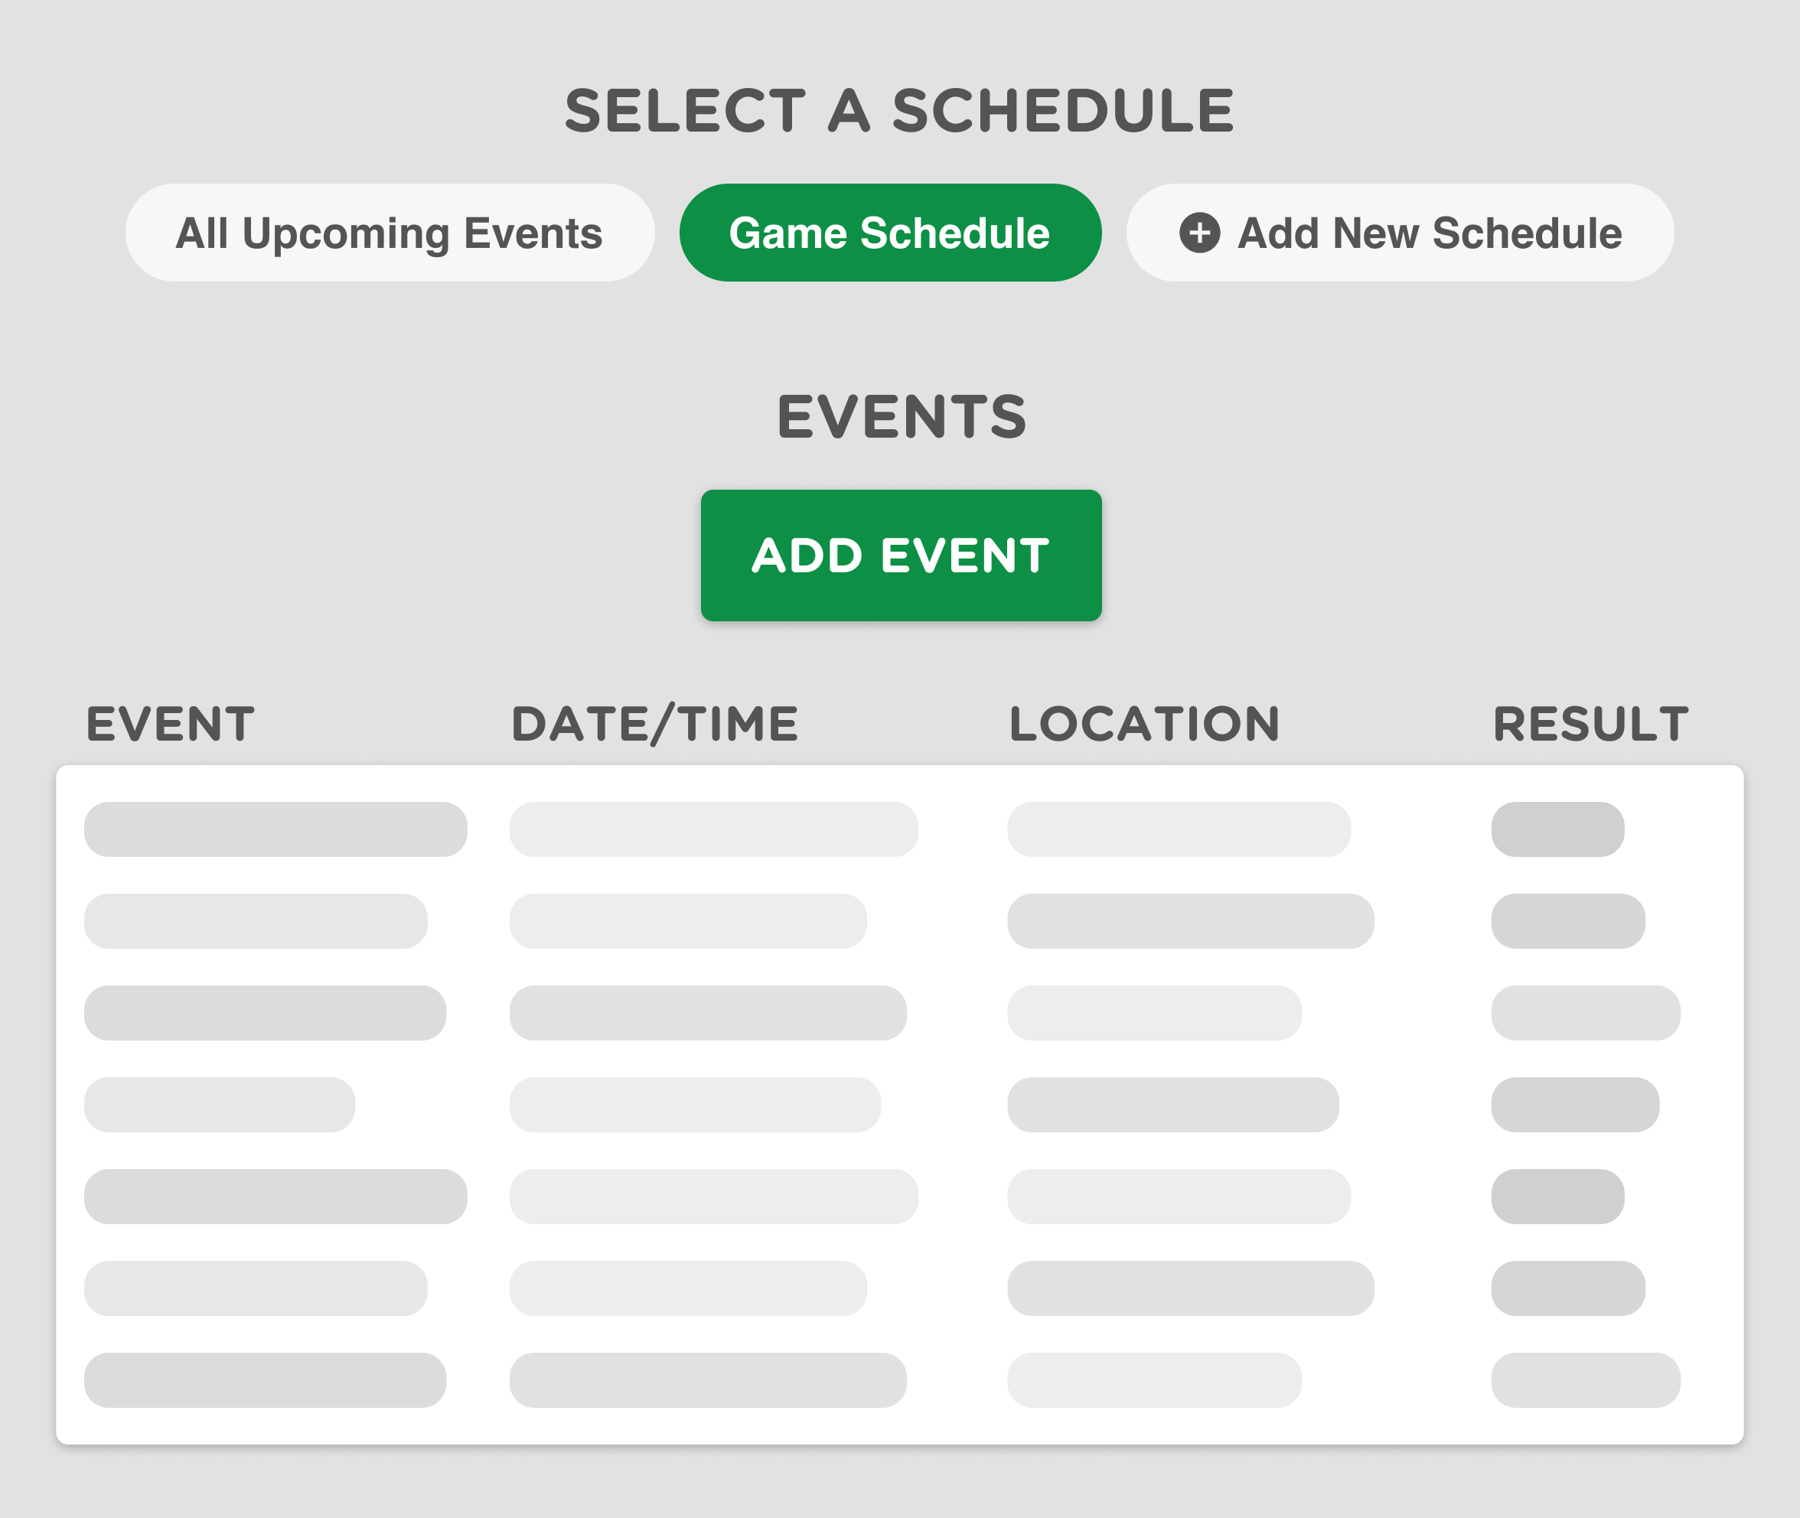The image size is (1800, 1518).
Task: Select the Game Schedule tab
Action: pyautogui.click(x=890, y=233)
